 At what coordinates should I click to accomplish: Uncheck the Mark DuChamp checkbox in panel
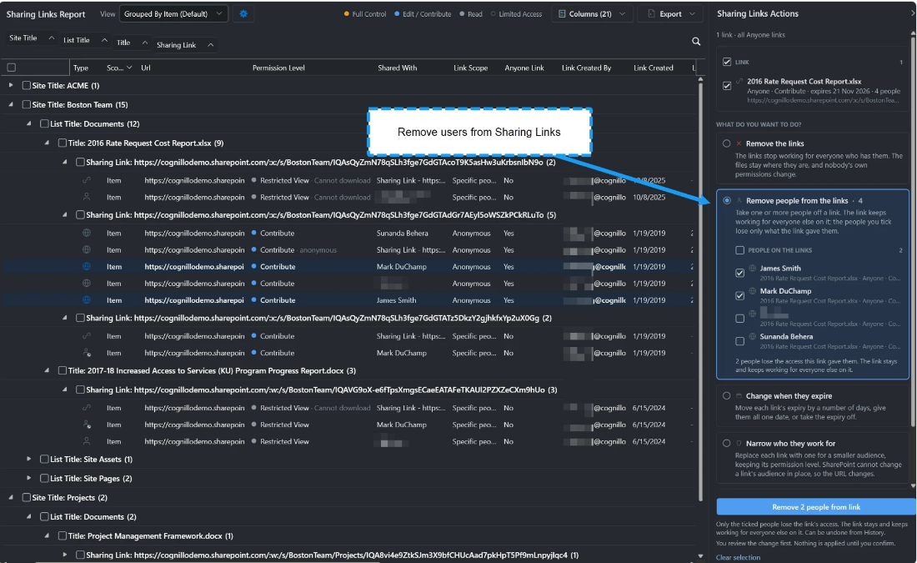(x=739, y=295)
